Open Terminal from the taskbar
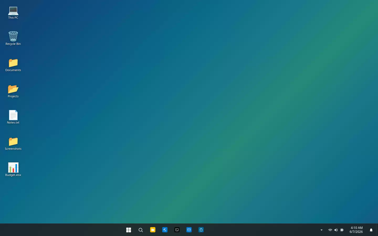Image resolution: width=378 pixels, height=236 pixels. click(x=177, y=230)
